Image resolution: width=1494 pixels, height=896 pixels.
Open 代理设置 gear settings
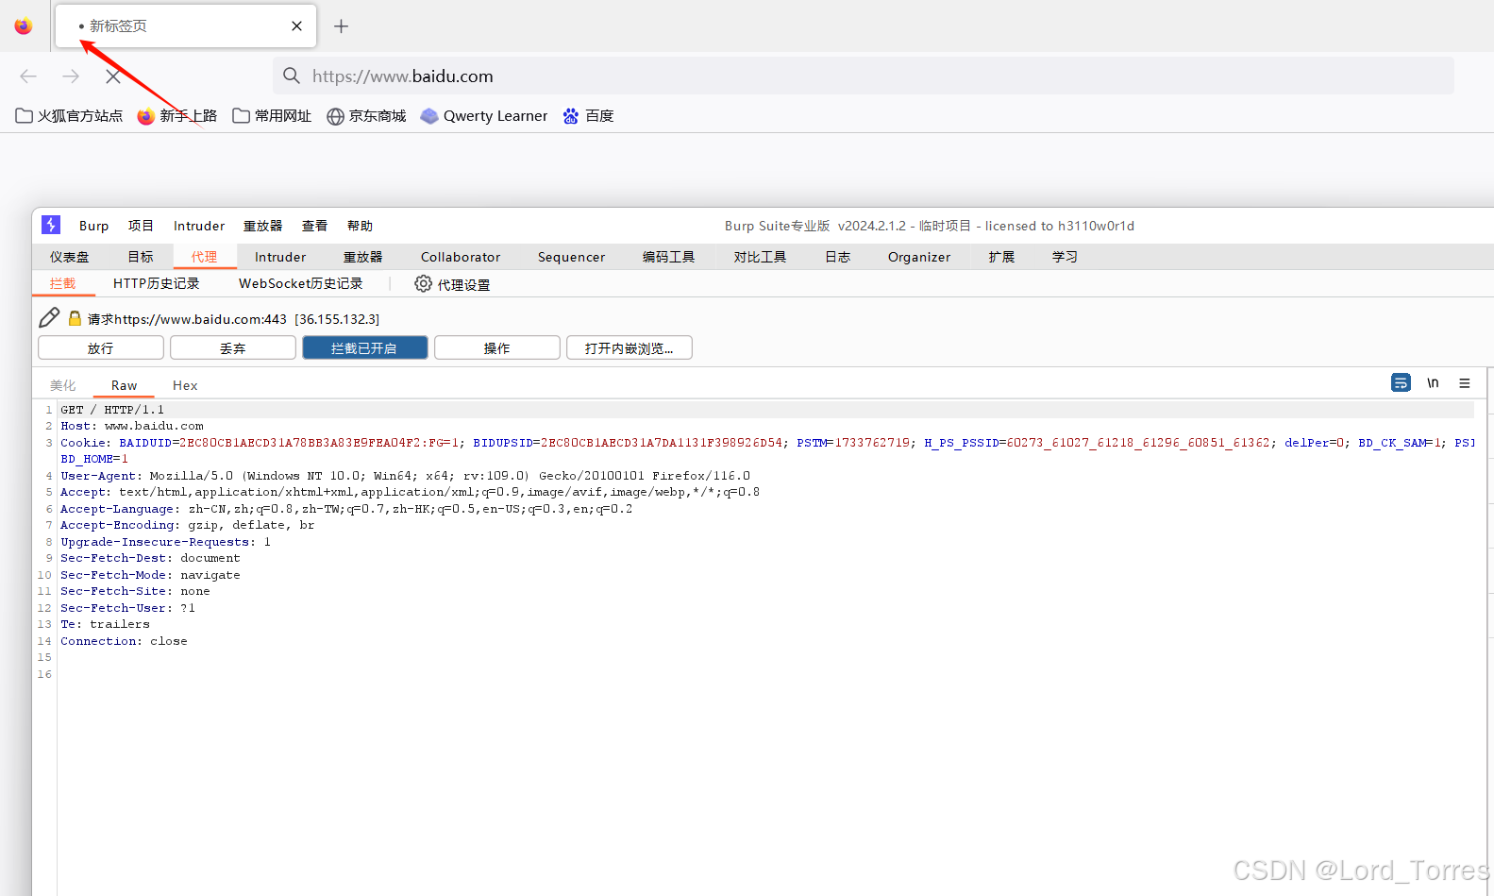tap(452, 284)
